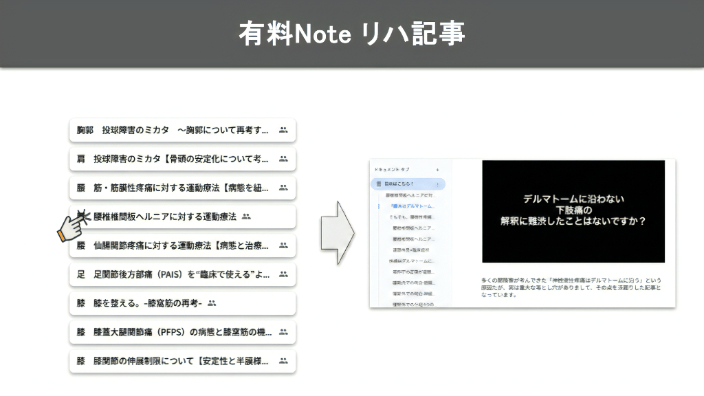Click shared-people icon beside 腰椎椎間板ヘルニアに対する運動療法
The height and width of the screenshot is (396, 704).
[x=246, y=217]
